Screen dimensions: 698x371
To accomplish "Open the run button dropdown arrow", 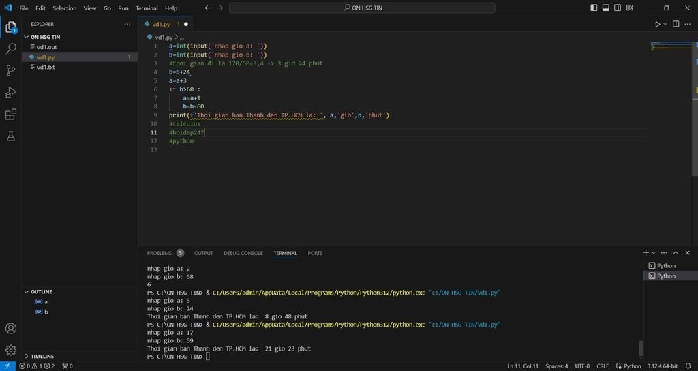I will 665,24.
